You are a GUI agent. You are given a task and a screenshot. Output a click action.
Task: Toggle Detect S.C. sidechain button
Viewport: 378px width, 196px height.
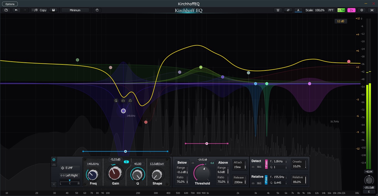point(259,167)
